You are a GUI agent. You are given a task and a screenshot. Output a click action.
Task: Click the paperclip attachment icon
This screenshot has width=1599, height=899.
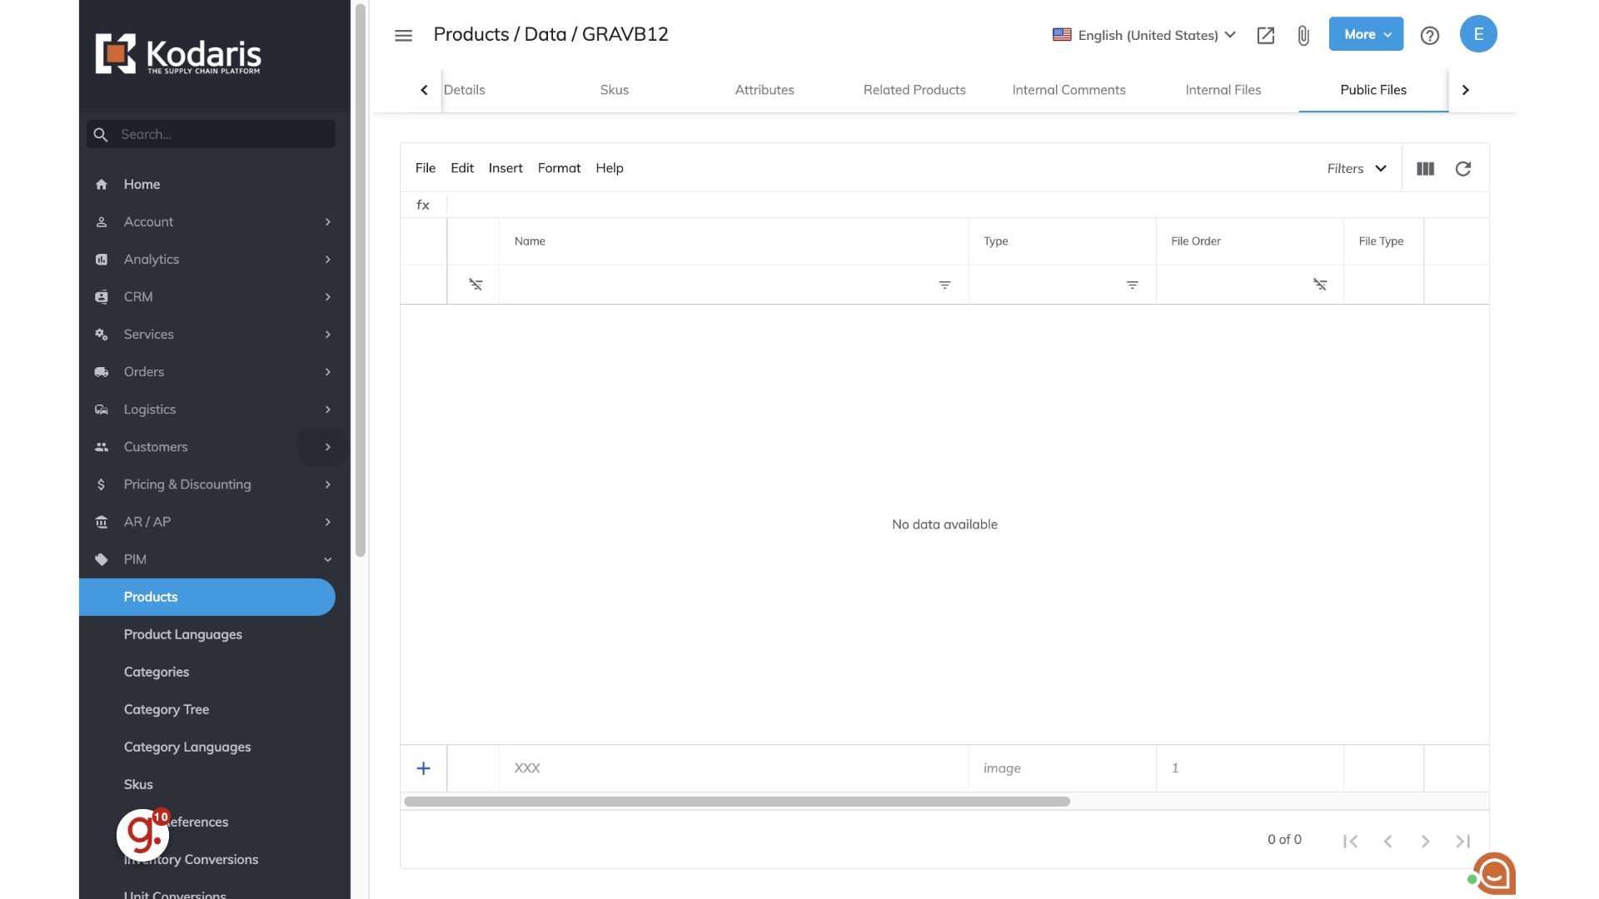[x=1303, y=35]
